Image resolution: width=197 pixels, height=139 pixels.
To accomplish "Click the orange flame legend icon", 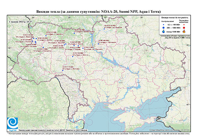I will (x=184, y=31).
